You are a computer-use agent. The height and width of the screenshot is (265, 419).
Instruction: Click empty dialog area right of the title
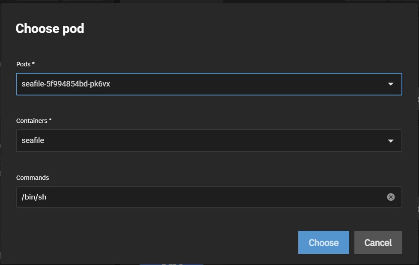pos(257,29)
